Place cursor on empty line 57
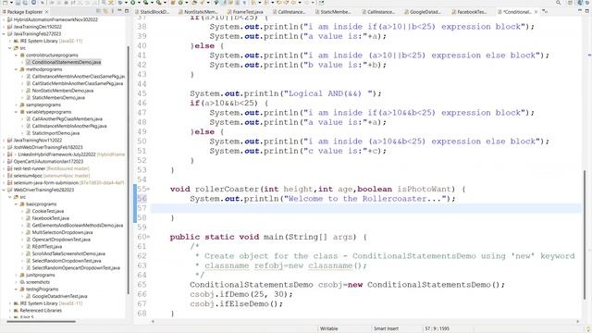 [x=365, y=208]
